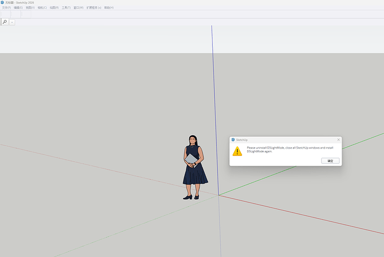384x257 pixels.
Task: Click the small dot button beside magnifier
Action: pos(12,22)
